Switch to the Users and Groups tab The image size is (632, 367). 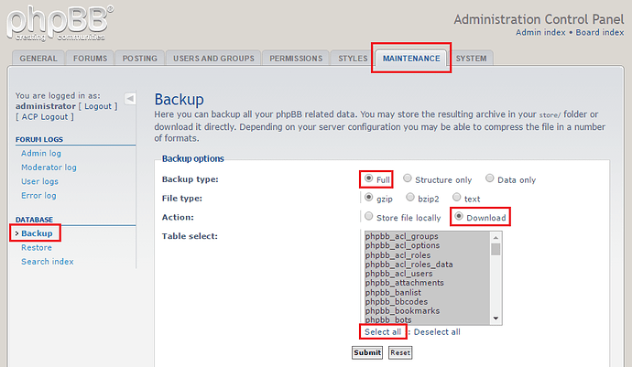pyautogui.click(x=213, y=59)
